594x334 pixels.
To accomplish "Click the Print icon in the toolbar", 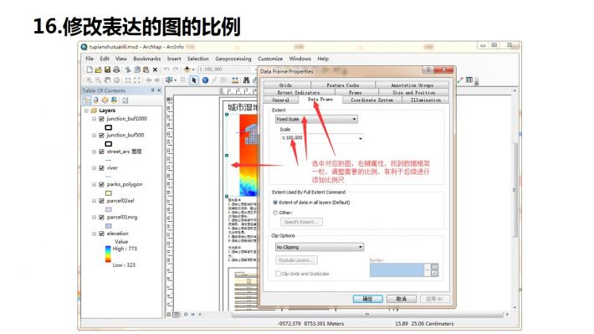I will [x=116, y=69].
